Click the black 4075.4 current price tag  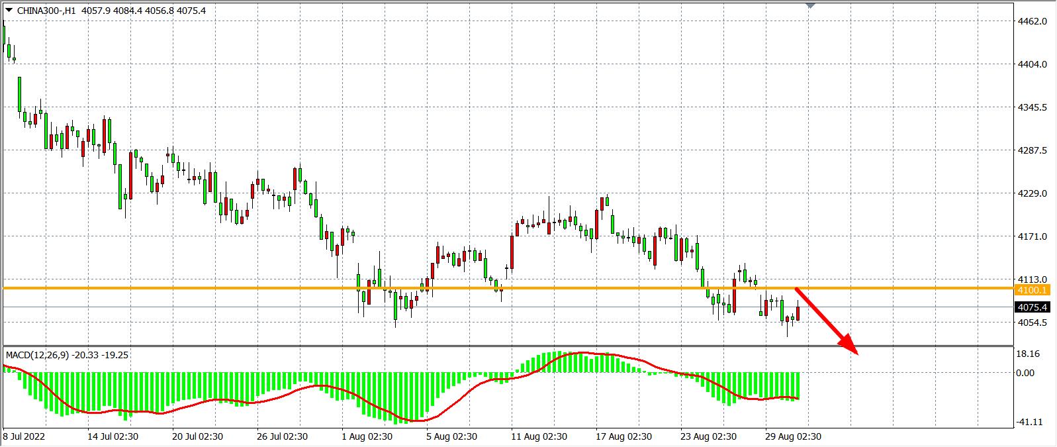pyautogui.click(x=1032, y=307)
